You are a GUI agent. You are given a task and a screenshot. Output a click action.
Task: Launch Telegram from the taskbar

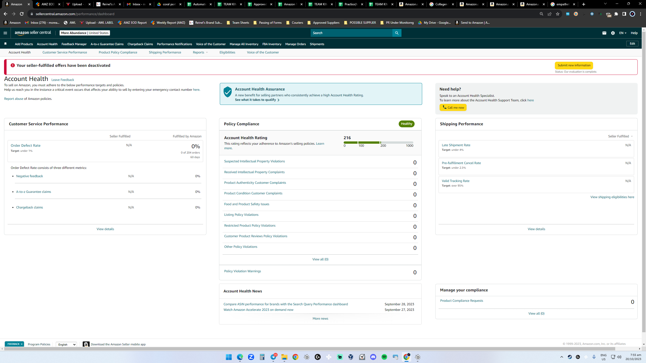(x=273, y=357)
